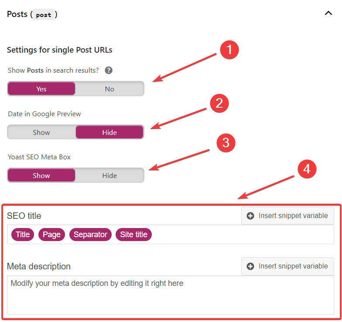
Task: Click SEO title Insert snippet variable button
Action: point(287,215)
